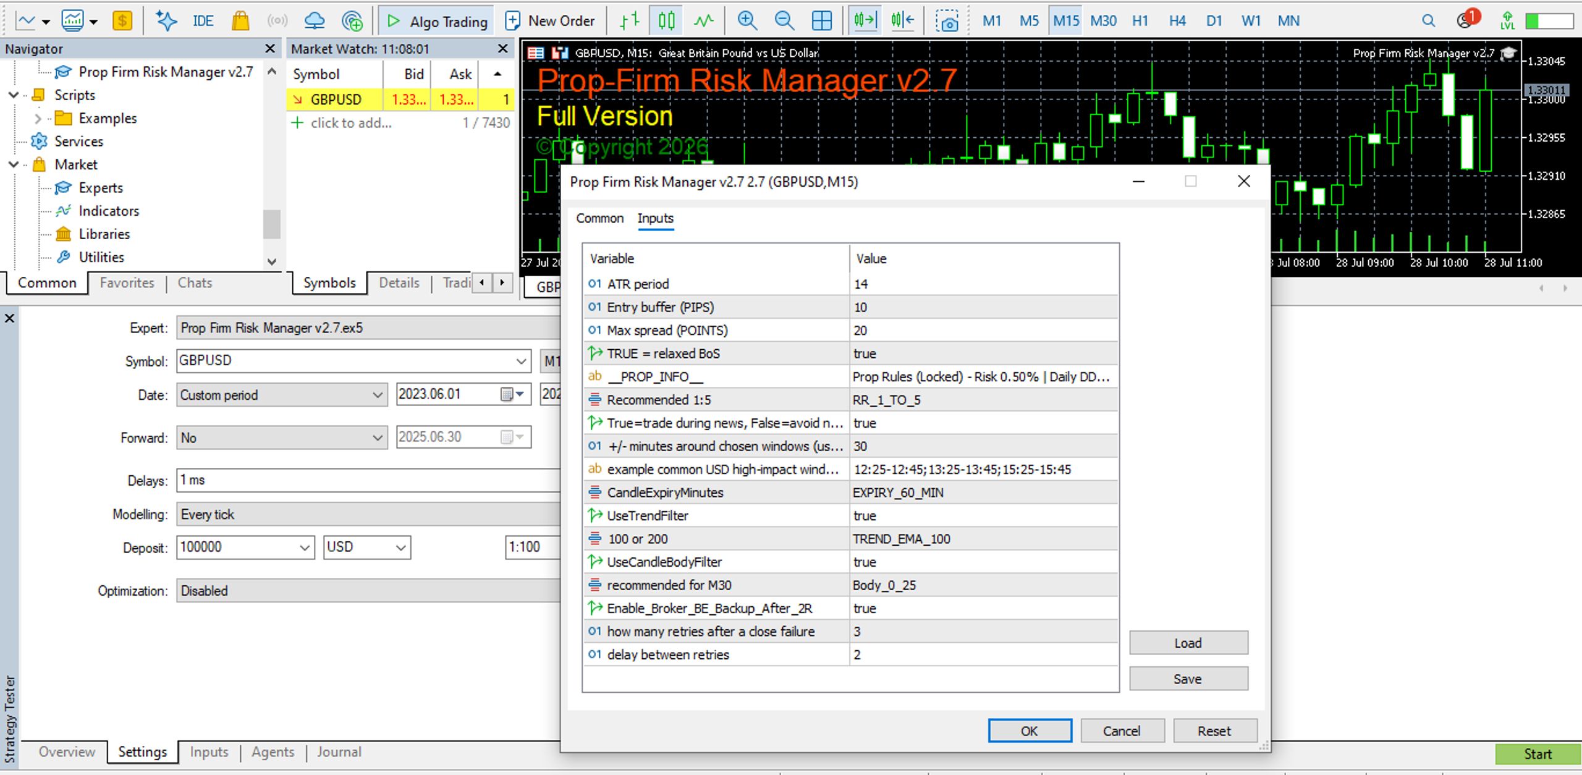
Task: Open the Journal tab in Strategy Tester
Action: [339, 752]
